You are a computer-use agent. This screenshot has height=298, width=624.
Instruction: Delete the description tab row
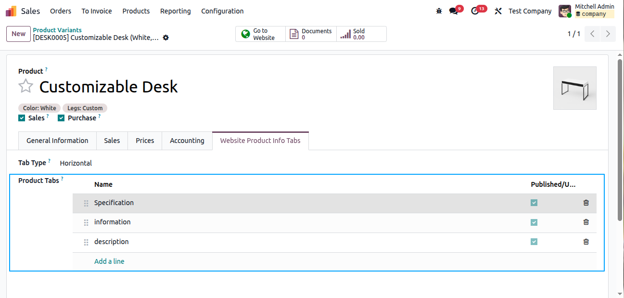[x=586, y=242]
